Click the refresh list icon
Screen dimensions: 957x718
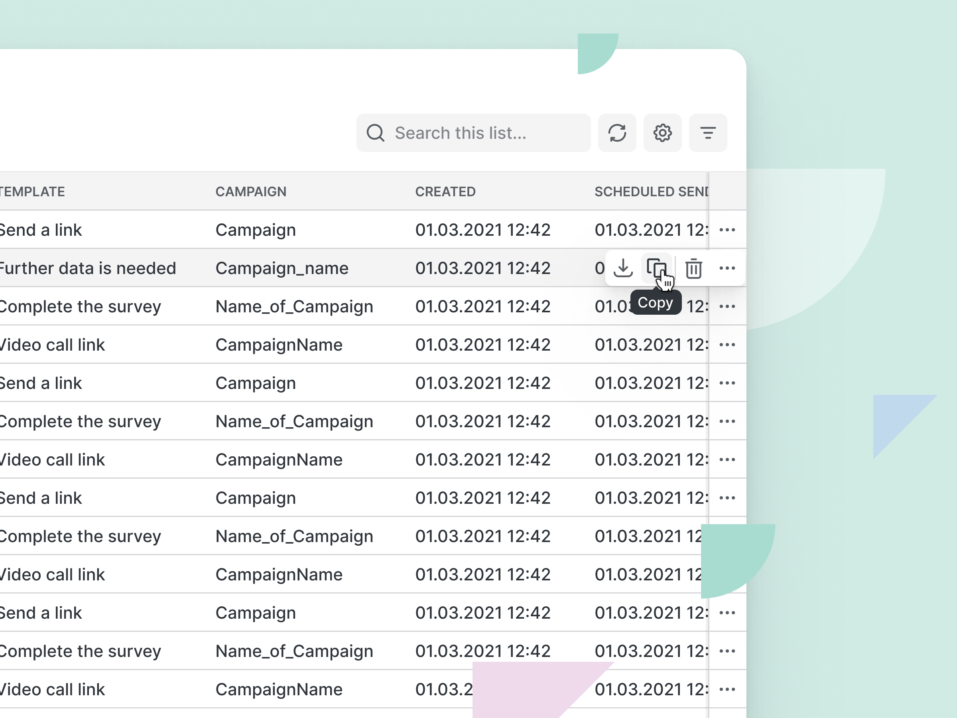[x=617, y=133]
